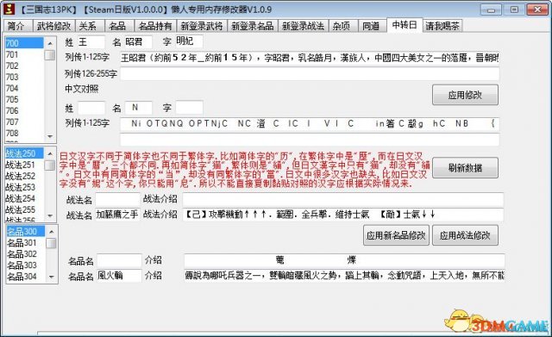Click the 刷新数据 button
This screenshot has height=337, width=552.
(465, 168)
